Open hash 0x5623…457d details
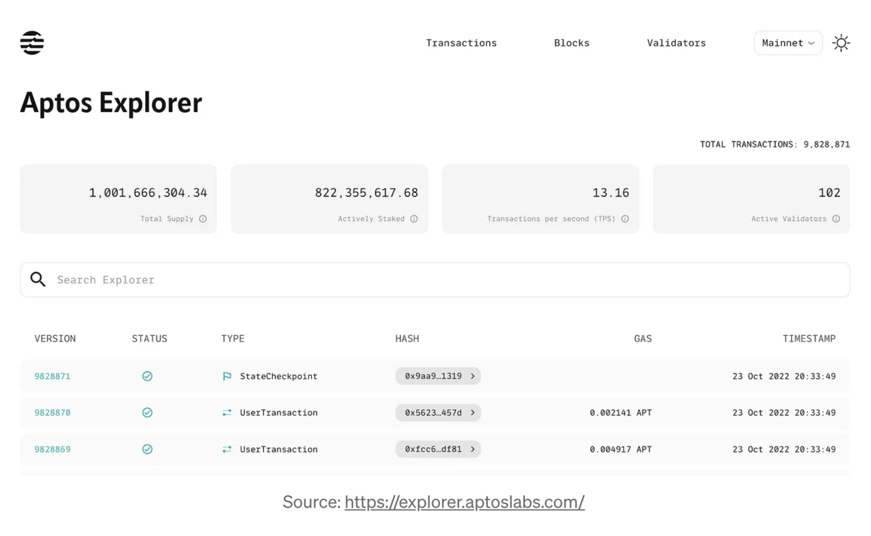The width and height of the screenshot is (871, 536). [438, 413]
